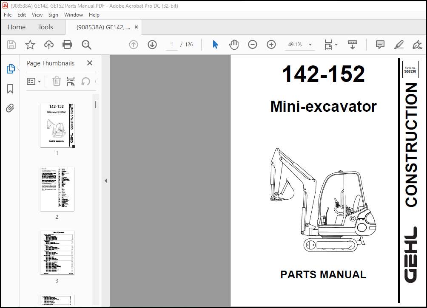
Task: Click the 'Mini-excavator' heading text
Action: point(323,106)
